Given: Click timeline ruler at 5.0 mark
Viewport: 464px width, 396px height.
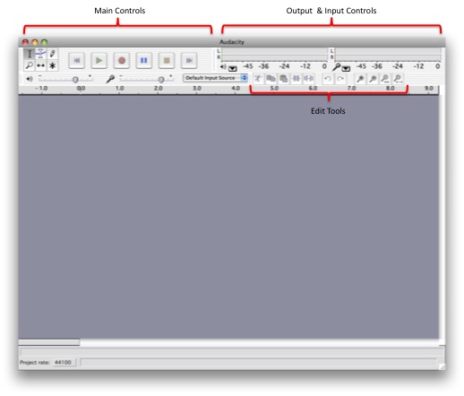Looking at the screenshot, I should click(x=274, y=89).
